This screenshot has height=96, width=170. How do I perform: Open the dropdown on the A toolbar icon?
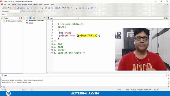click(x=61, y=8)
